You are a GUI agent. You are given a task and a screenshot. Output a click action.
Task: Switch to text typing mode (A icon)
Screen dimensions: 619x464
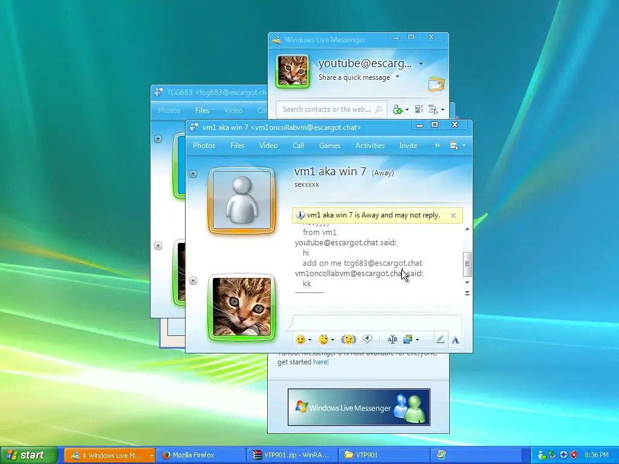455,340
